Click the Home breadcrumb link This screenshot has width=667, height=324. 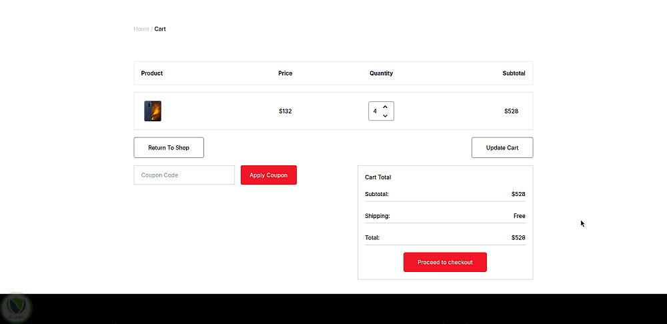tap(141, 29)
